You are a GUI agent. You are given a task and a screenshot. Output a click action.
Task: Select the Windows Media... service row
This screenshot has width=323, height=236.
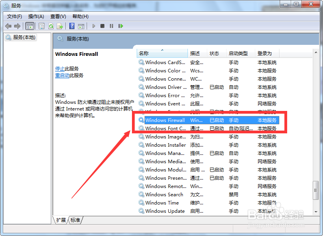tap(208, 162)
